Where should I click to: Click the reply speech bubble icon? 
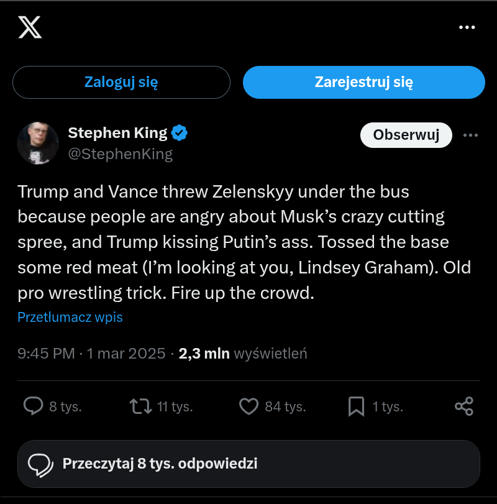33,406
